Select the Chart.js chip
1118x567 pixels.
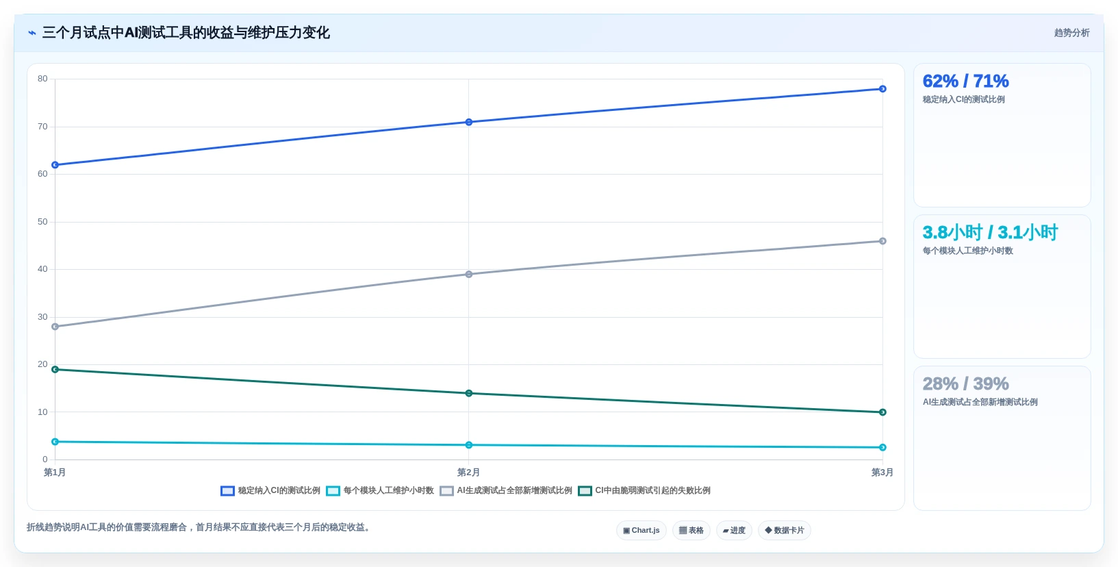(641, 531)
